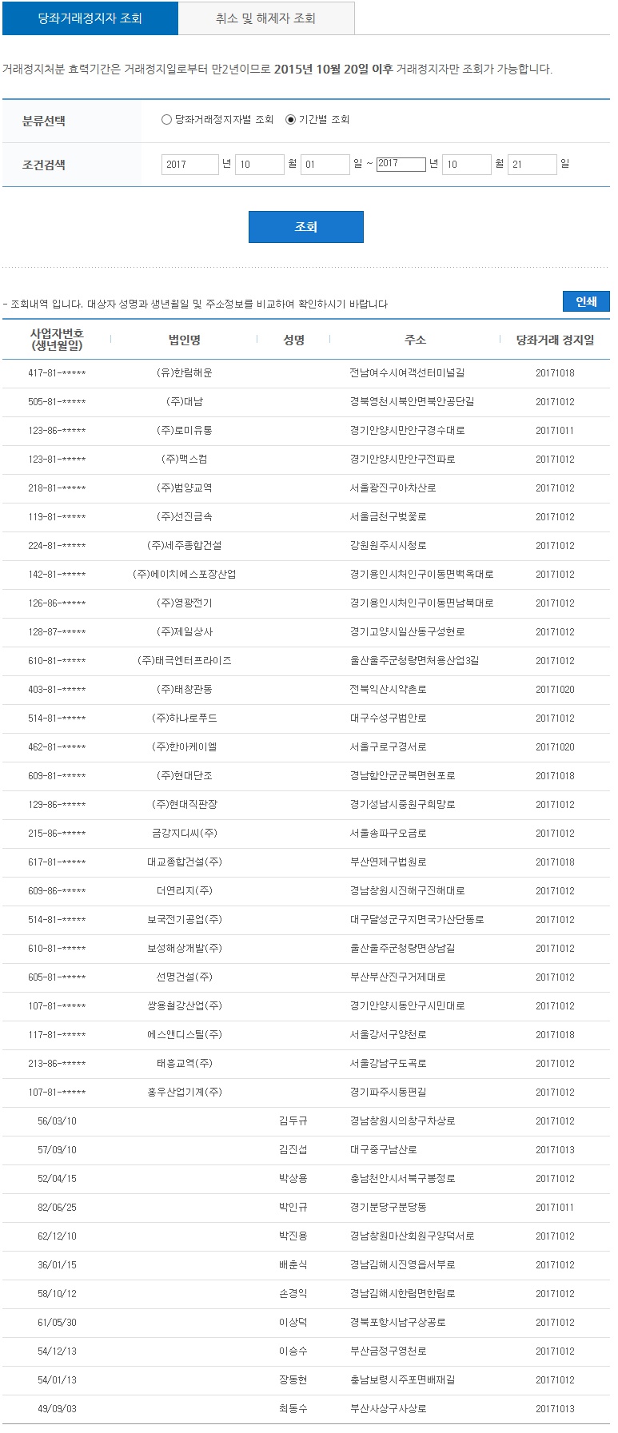Screen dimensions: 618x1433
Task: Click the end day input field
Action: [x=532, y=165]
